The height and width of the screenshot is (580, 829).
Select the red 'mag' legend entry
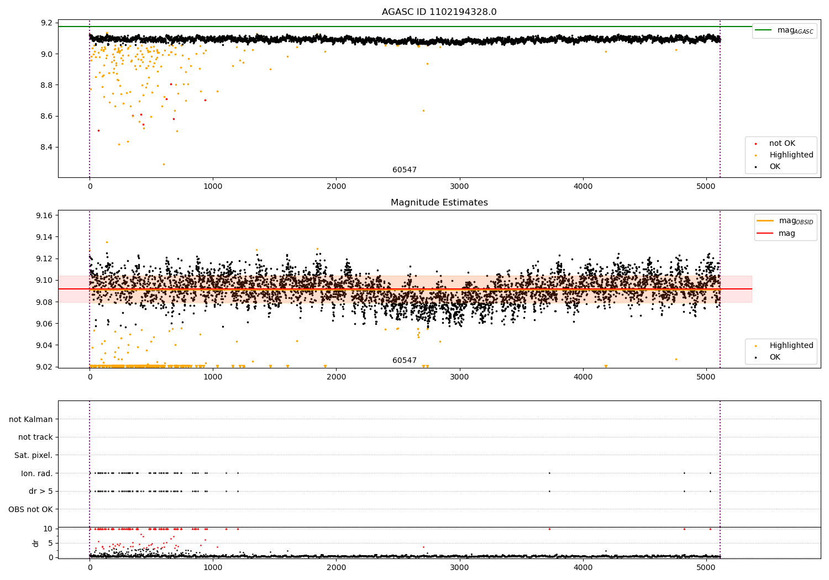tap(776, 233)
